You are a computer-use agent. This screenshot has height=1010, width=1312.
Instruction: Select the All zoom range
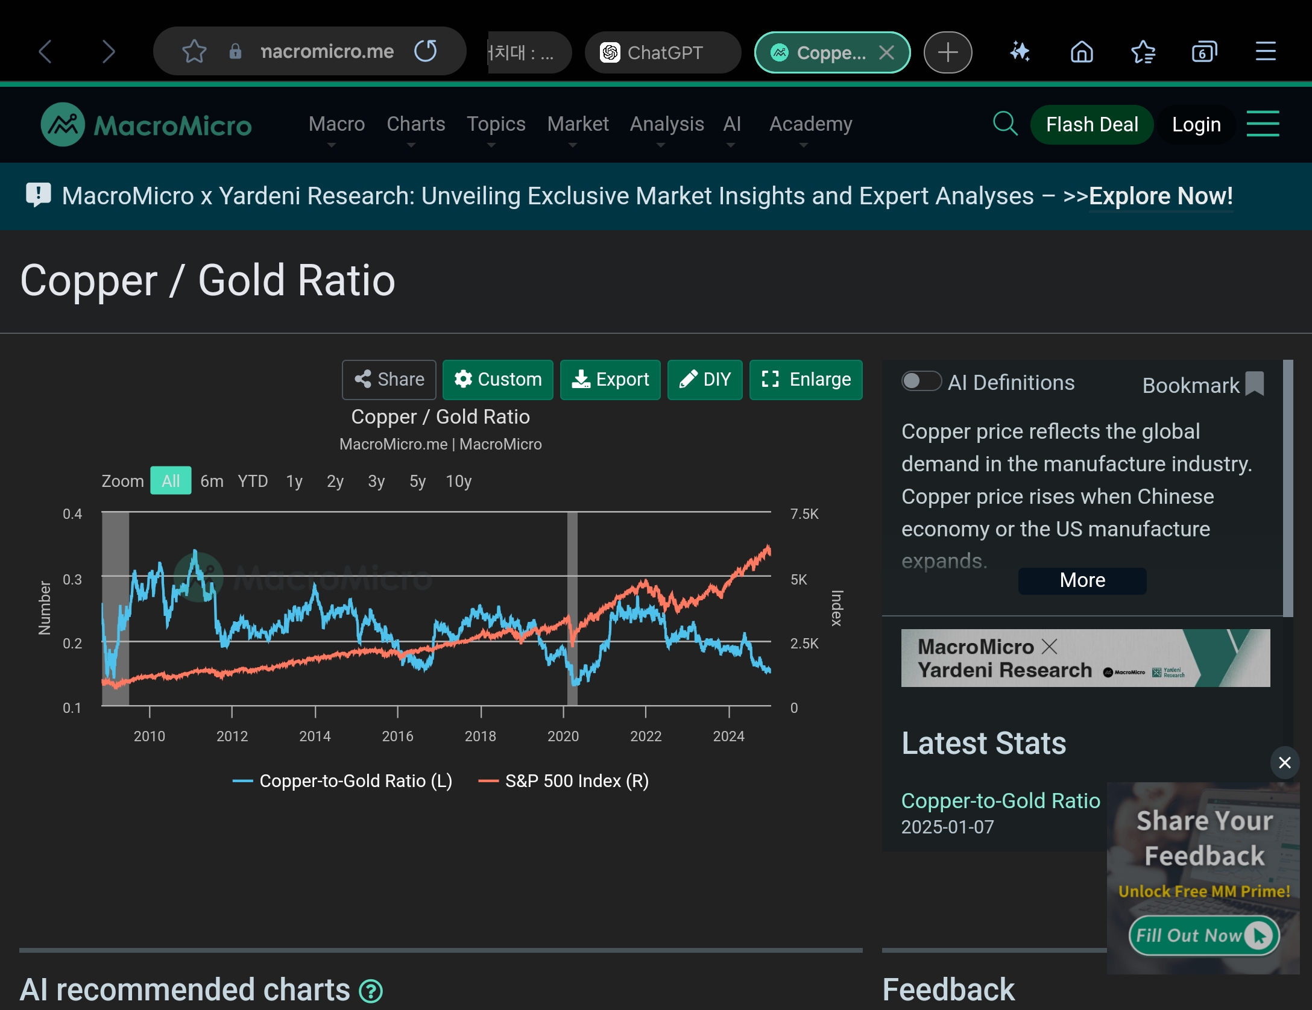coord(171,481)
